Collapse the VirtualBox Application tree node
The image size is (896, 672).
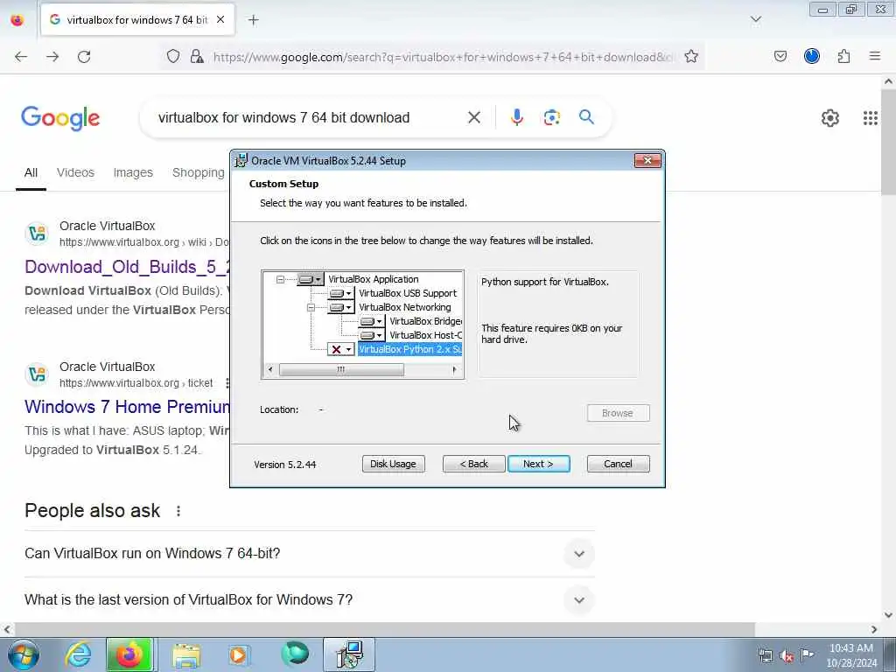tap(280, 279)
